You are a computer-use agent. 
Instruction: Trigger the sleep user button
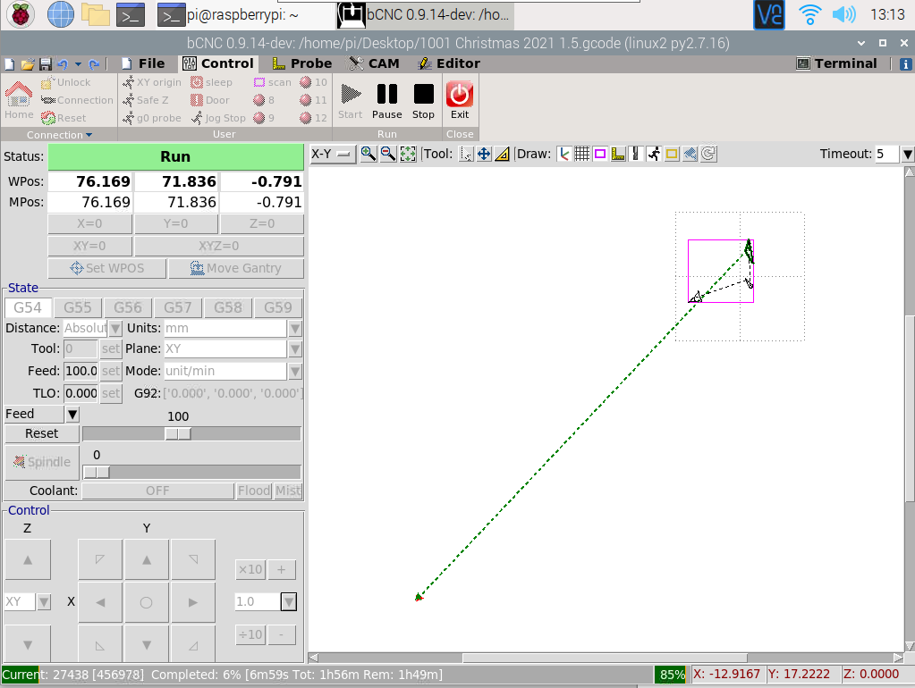click(x=212, y=82)
